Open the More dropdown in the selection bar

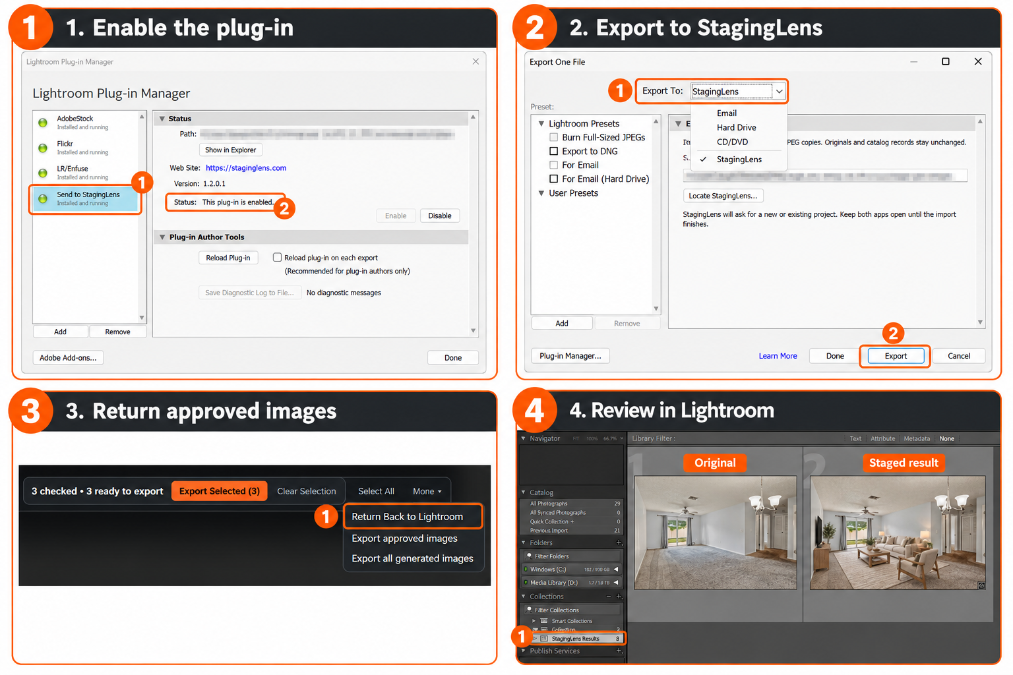point(427,491)
